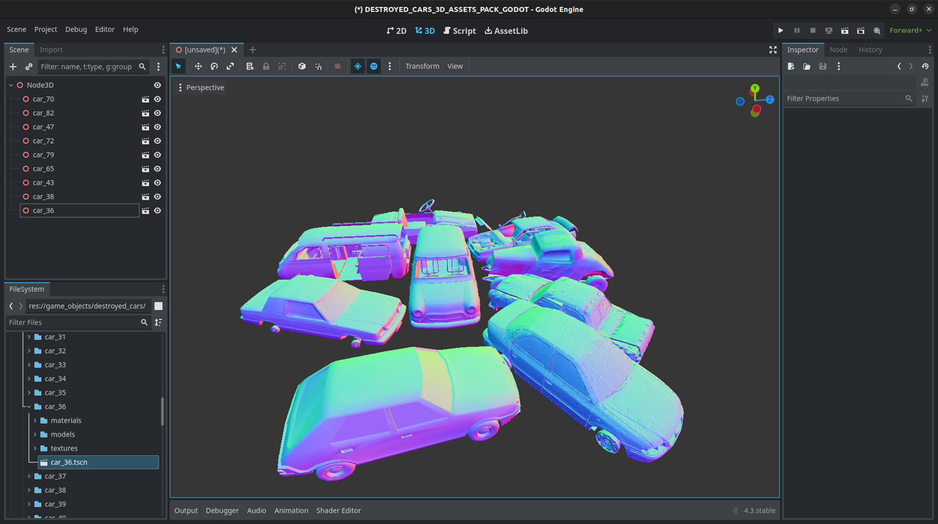Toggle the preview environment globe icon
This screenshot has height=524, width=938.
coord(374,66)
